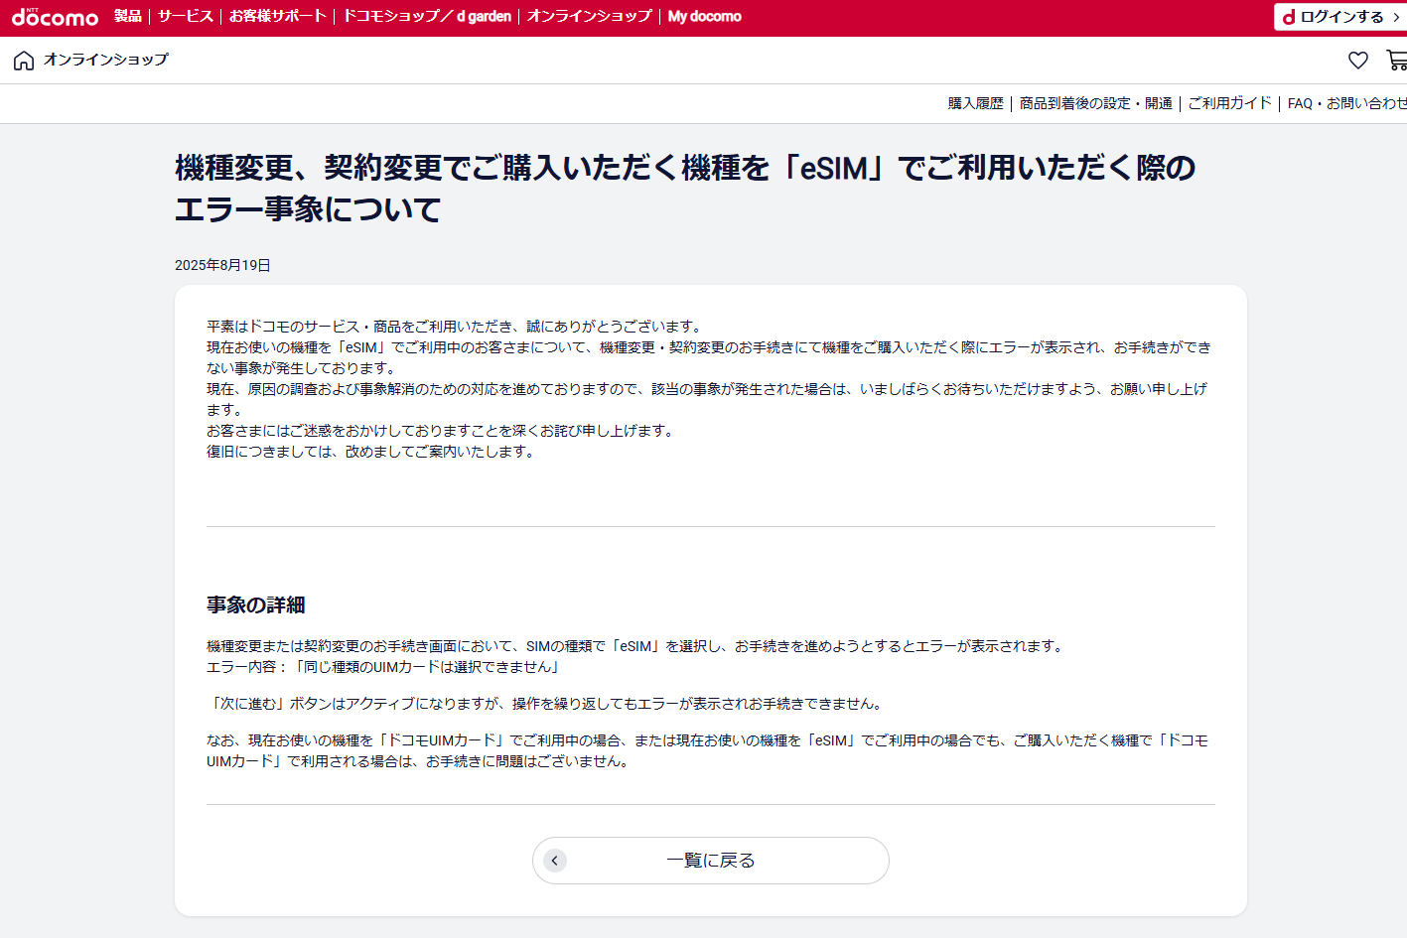1407x938 pixels.
Task: Click the 事象の詳細 heading
Action: click(256, 604)
